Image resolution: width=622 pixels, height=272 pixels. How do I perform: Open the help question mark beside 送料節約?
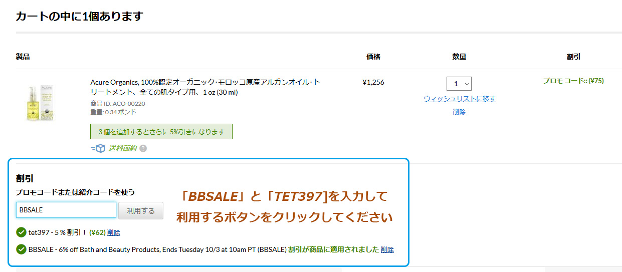pyautogui.click(x=143, y=149)
